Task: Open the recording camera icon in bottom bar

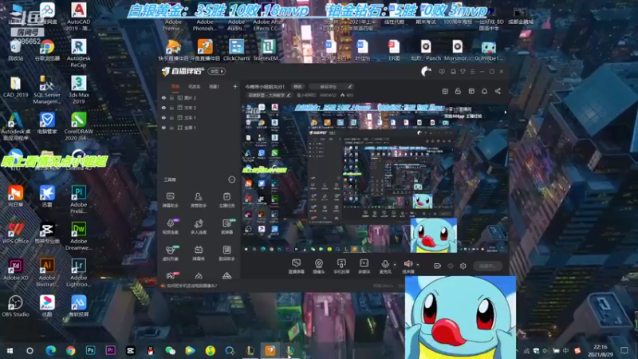Action: click(437, 266)
